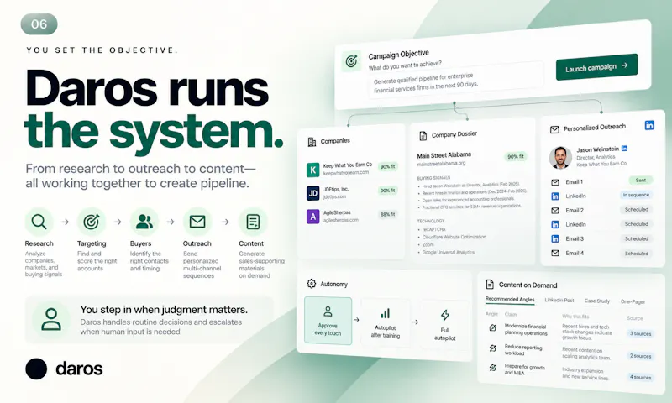Click the 06 slide number badge
The height and width of the screenshot is (403, 672).
(x=39, y=24)
